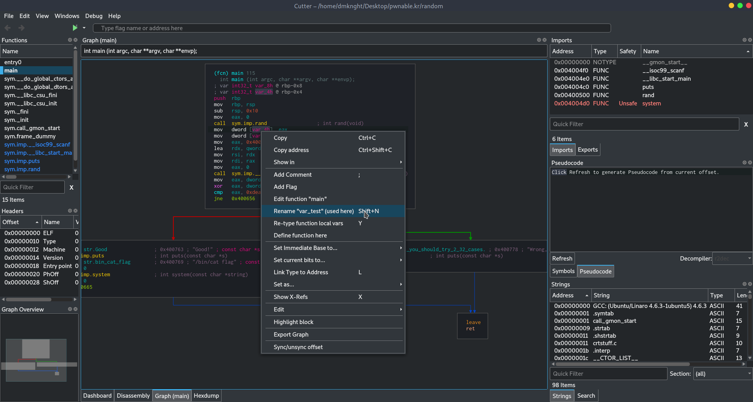Expand Set current bits to... submenu
753x402 pixels.
point(333,260)
